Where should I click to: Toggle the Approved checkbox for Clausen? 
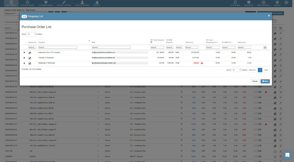tap(30, 58)
